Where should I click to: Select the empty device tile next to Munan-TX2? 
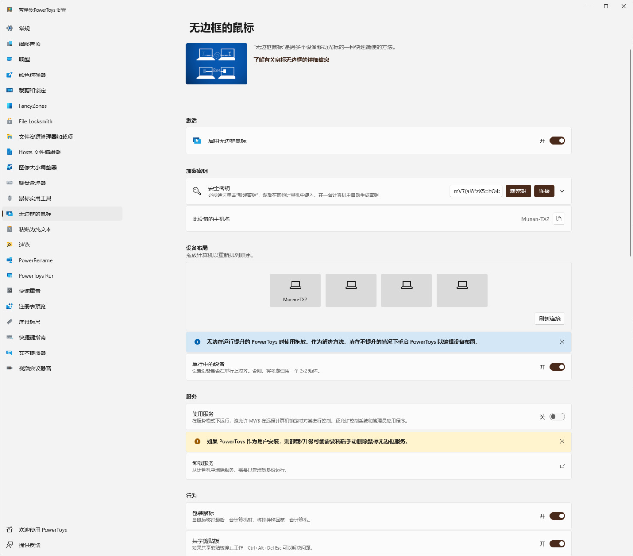point(351,290)
